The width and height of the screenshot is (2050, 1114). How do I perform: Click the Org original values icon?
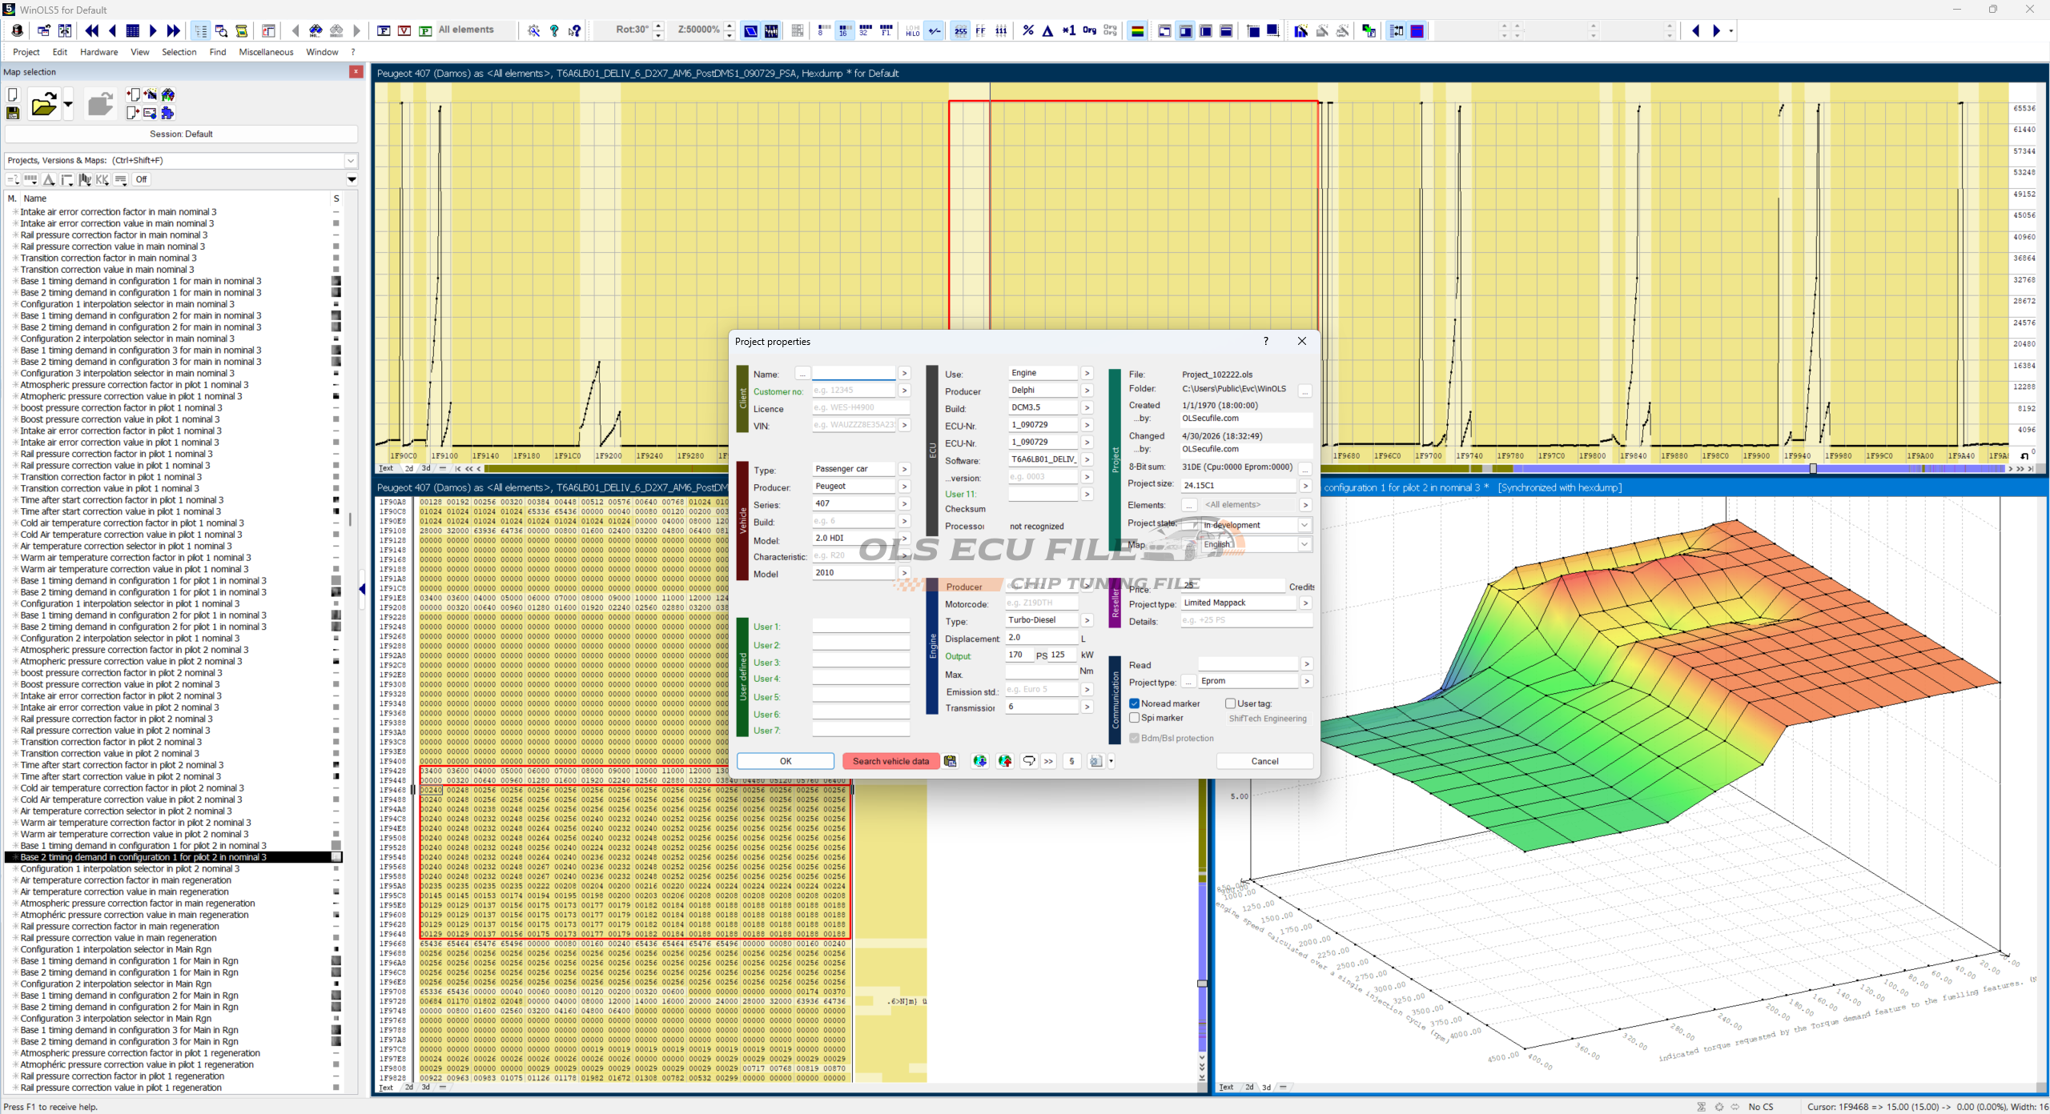(x=1089, y=30)
